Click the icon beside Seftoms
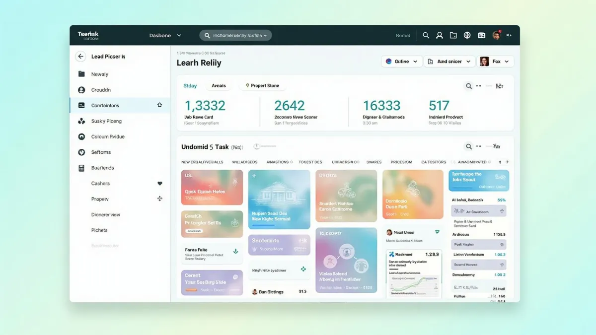596x335 pixels. [81, 152]
